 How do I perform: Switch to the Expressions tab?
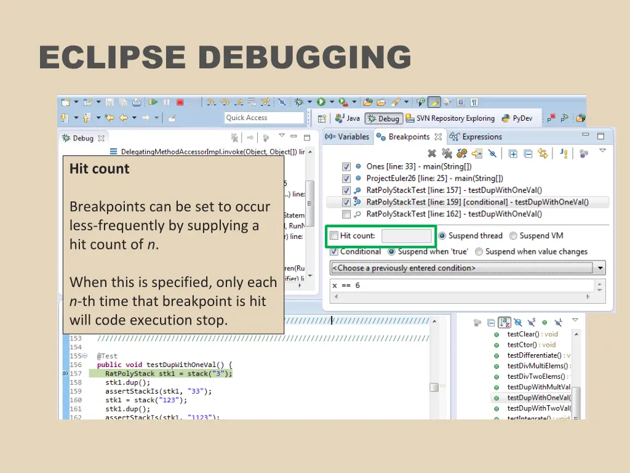tap(482, 137)
